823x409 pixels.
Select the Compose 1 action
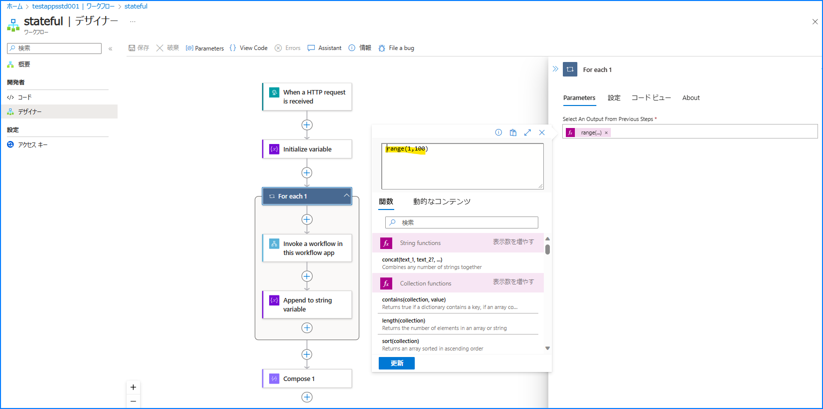point(307,378)
